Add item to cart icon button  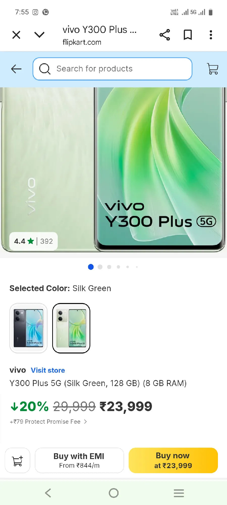(18, 460)
